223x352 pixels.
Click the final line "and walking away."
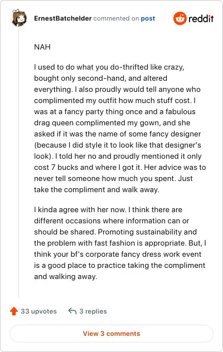click(65, 277)
